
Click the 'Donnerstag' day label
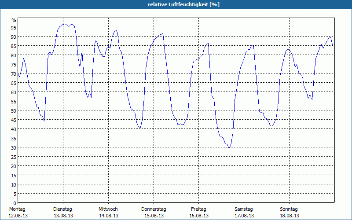(x=154, y=209)
